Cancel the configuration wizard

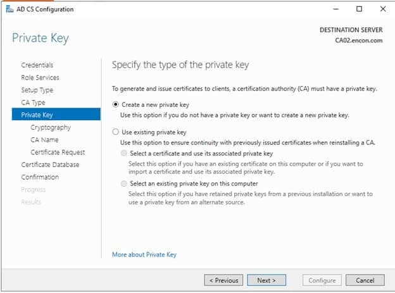point(365,280)
